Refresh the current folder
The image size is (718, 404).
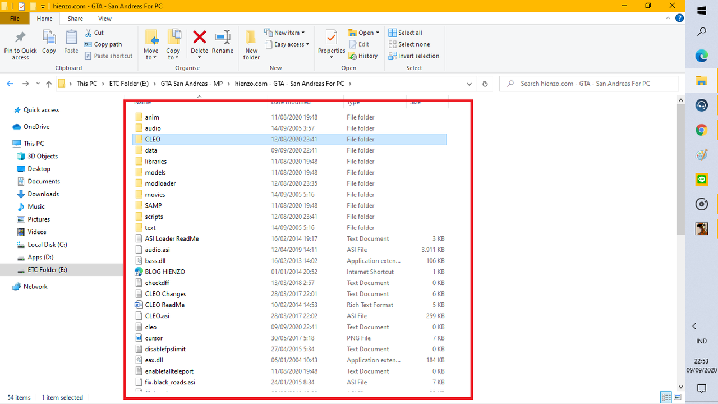pyautogui.click(x=485, y=84)
